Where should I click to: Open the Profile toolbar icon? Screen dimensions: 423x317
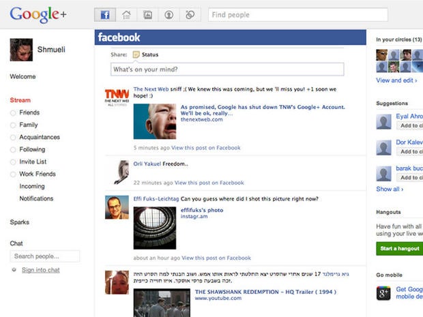(x=169, y=15)
